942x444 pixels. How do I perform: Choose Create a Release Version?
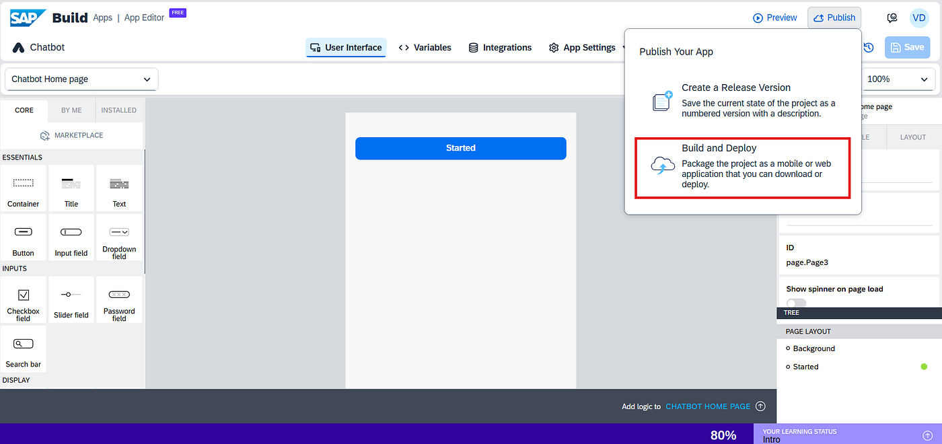(x=744, y=100)
